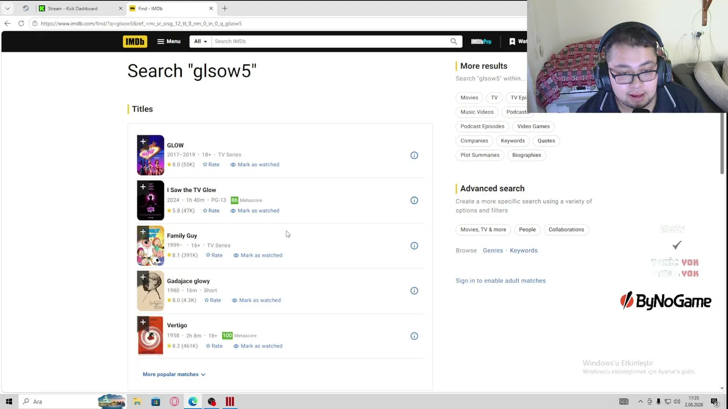The height and width of the screenshot is (409, 728).
Task: Close the Stream - Kick Dashboard tab
Action: (121, 9)
